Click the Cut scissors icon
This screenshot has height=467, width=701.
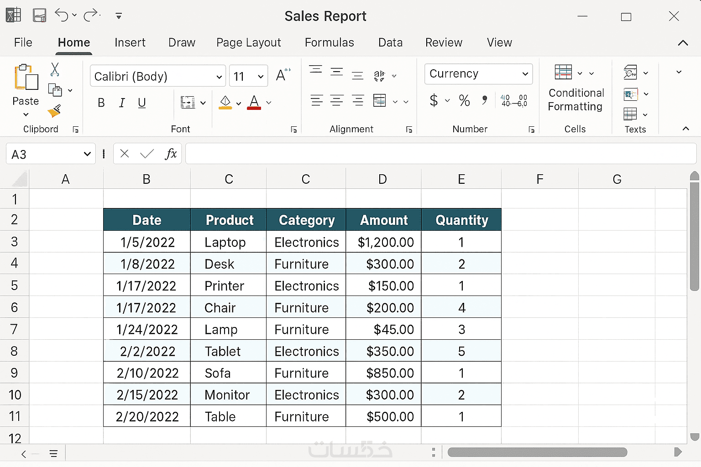pyautogui.click(x=55, y=69)
